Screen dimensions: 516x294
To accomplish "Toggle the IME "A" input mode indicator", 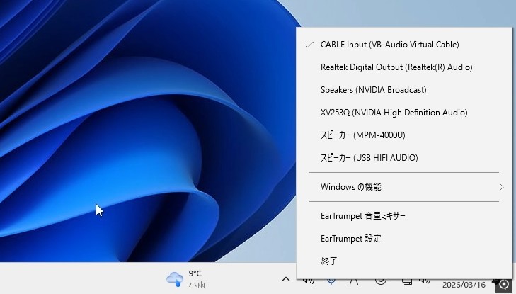I will click(354, 282).
